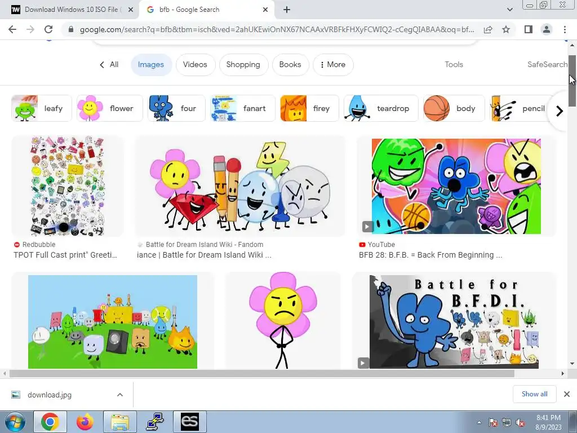Screen dimensions: 577x433
Task: Launch Firefox from the taskbar
Action: tap(85, 422)
